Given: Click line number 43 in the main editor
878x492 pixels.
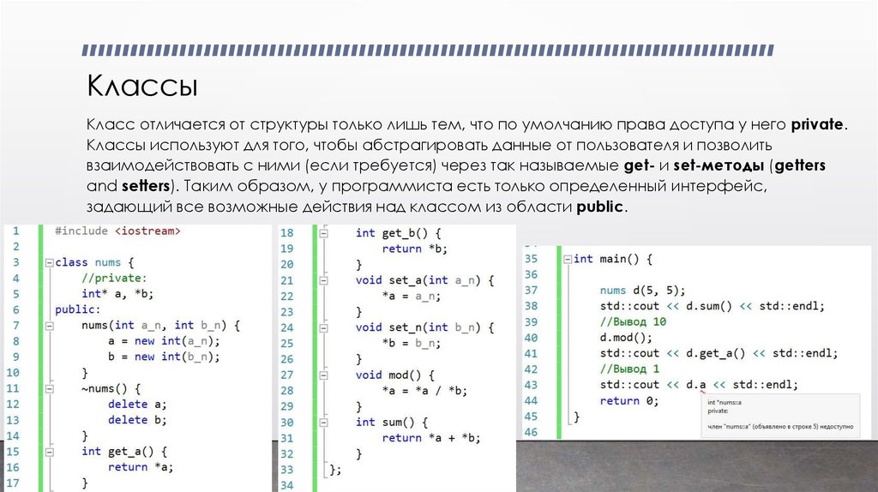Looking at the screenshot, I should (x=530, y=385).
